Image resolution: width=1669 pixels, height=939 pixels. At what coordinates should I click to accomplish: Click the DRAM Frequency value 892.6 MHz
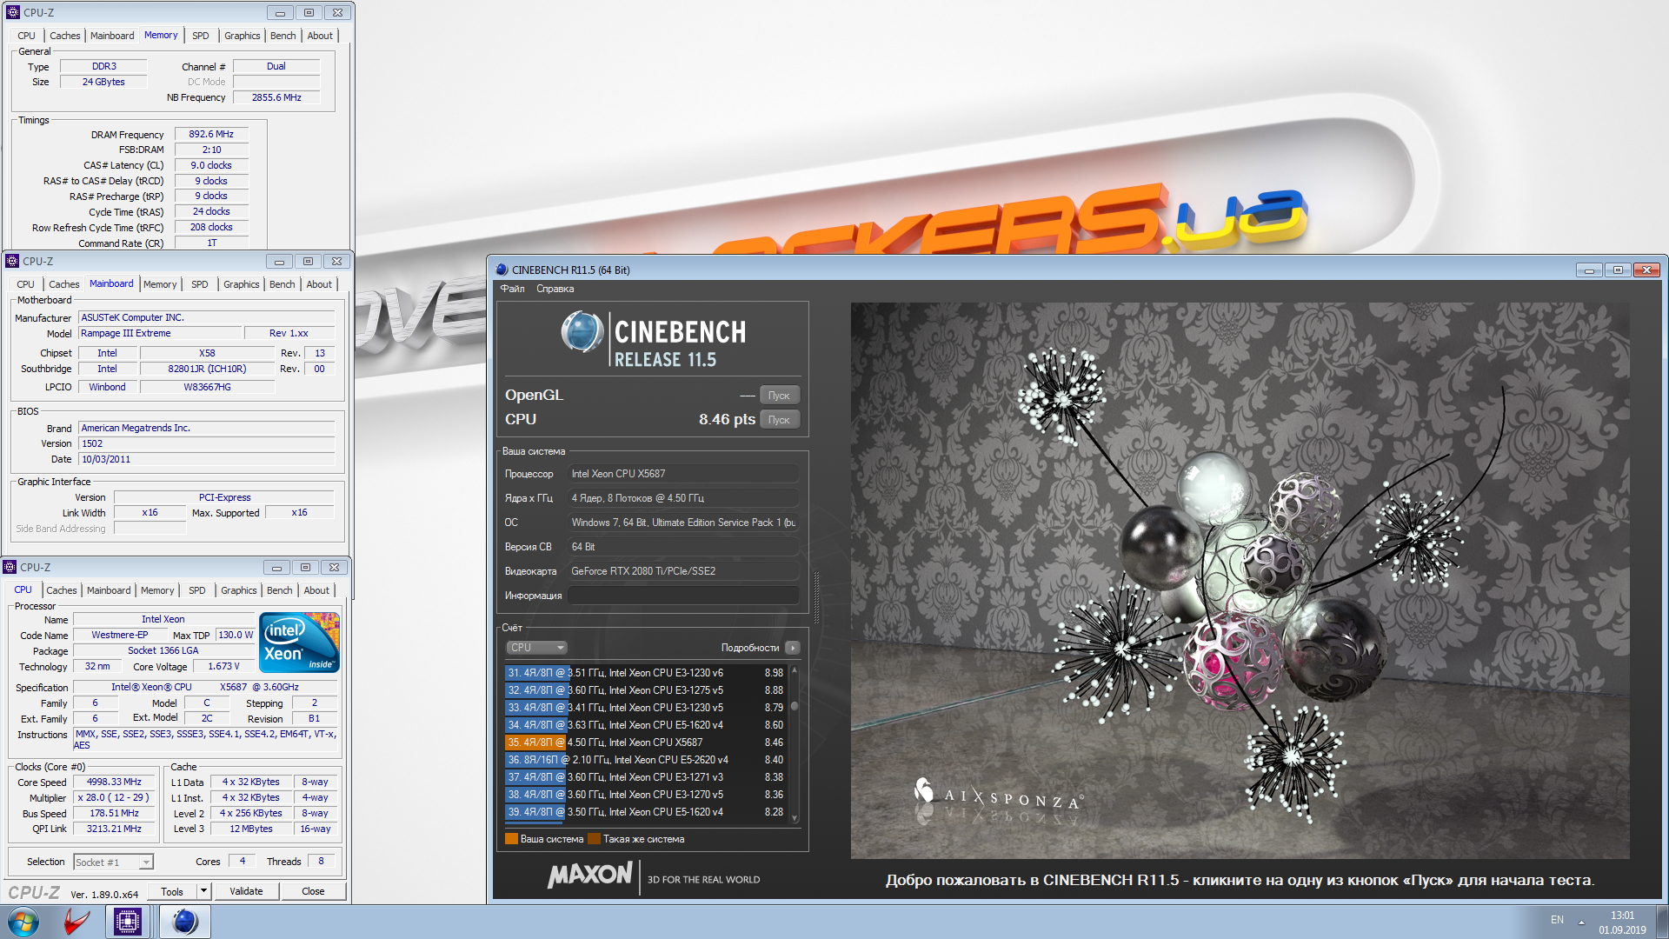coord(211,134)
